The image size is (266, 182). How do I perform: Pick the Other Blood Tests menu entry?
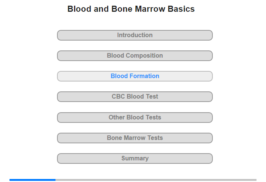click(x=135, y=117)
